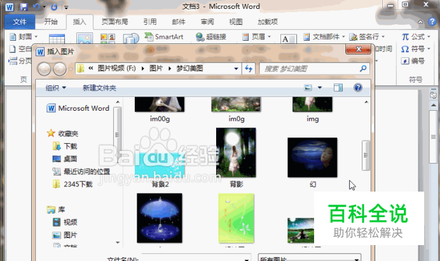Click the Clip Art icon in the ribbon
Screen dimensions: 440x261
(107, 38)
